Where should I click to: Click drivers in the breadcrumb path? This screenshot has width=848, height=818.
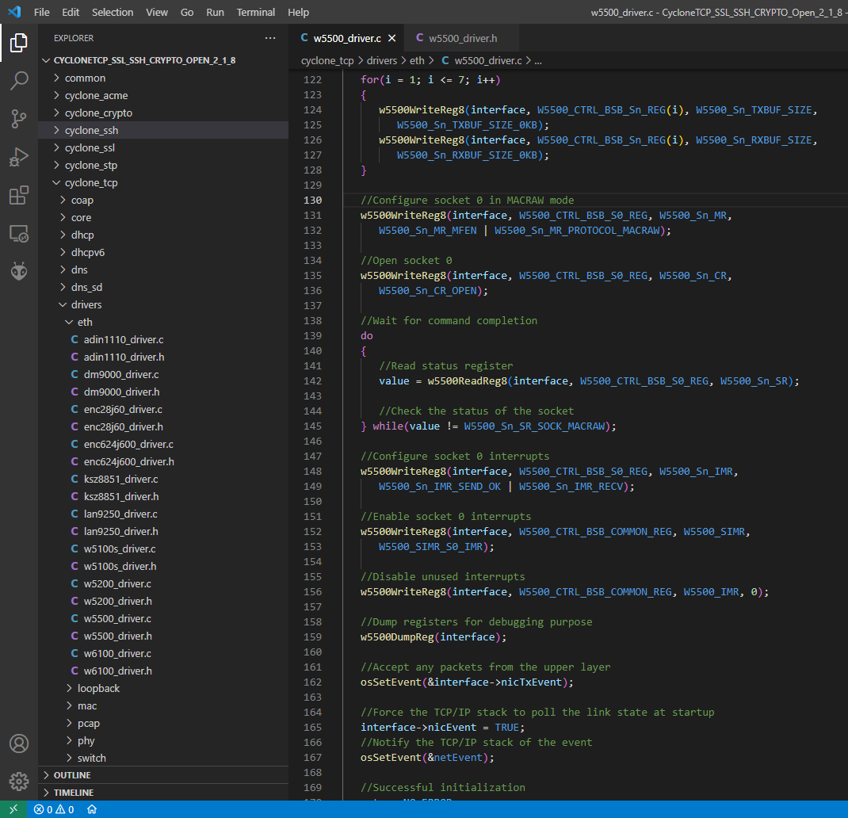click(382, 60)
